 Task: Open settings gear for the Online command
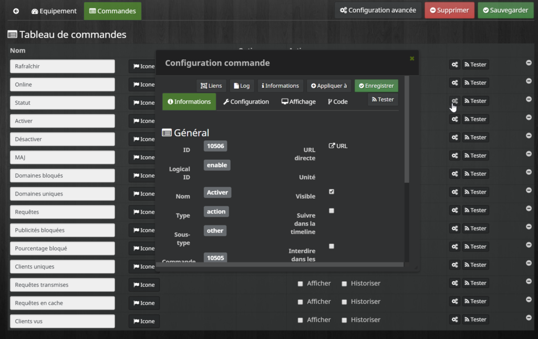click(x=454, y=83)
